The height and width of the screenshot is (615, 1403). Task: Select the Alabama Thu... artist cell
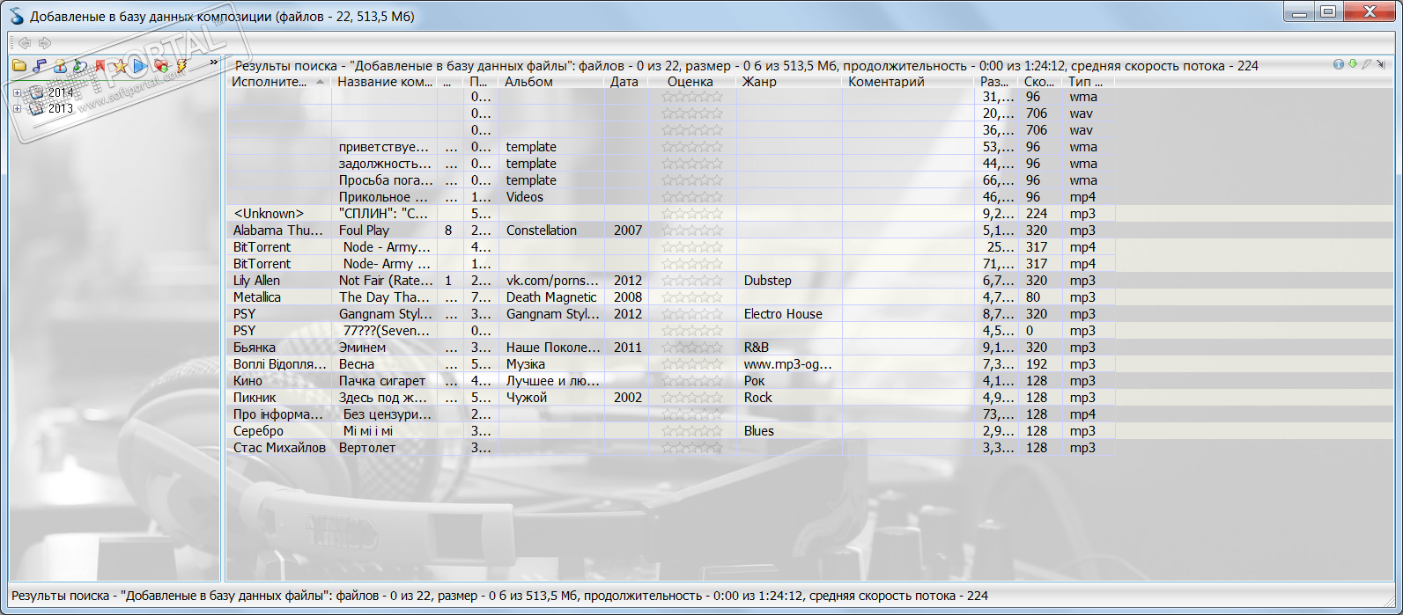point(278,231)
